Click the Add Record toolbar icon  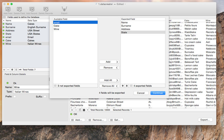coord(32,10)
